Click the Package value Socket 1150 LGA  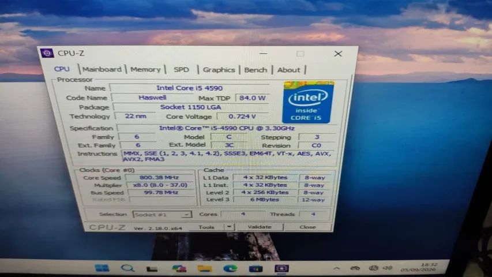pyautogui.click(x=191, y=107)
